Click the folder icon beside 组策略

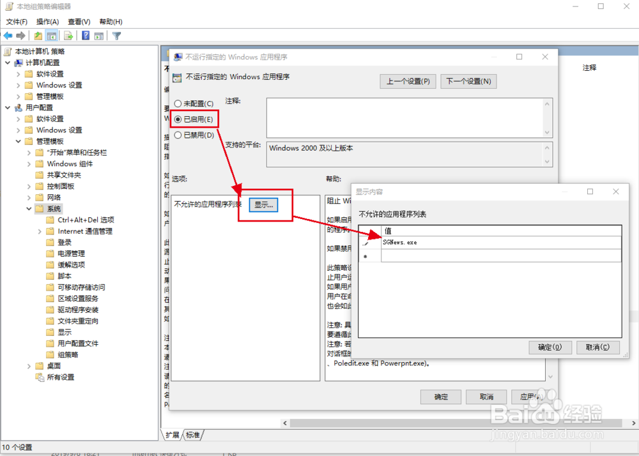point(50,354)
